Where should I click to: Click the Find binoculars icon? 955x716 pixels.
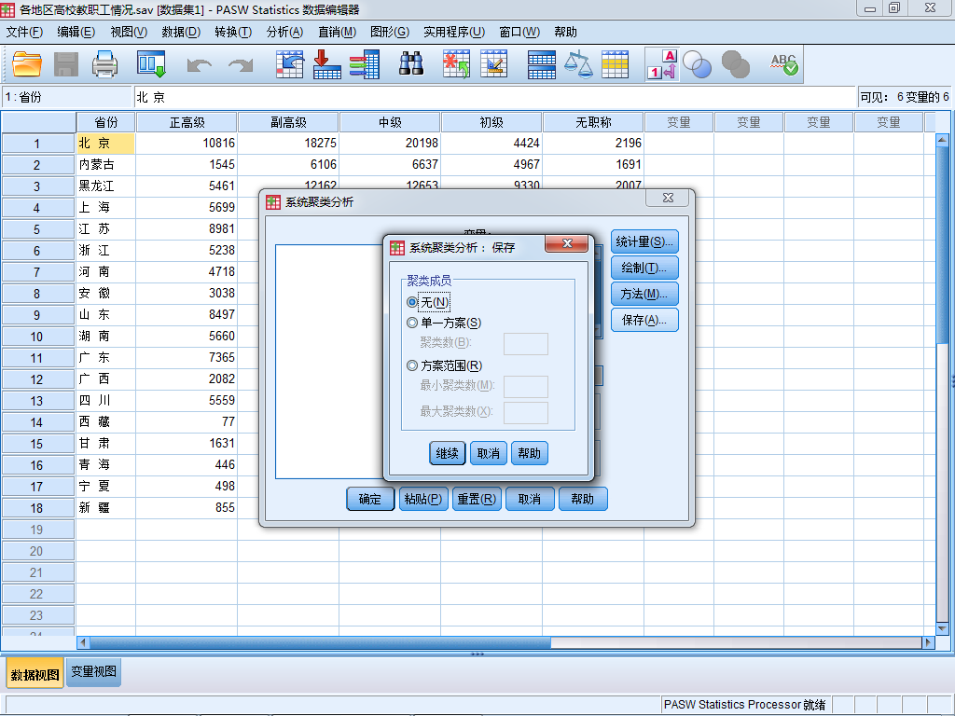point(411,62)
